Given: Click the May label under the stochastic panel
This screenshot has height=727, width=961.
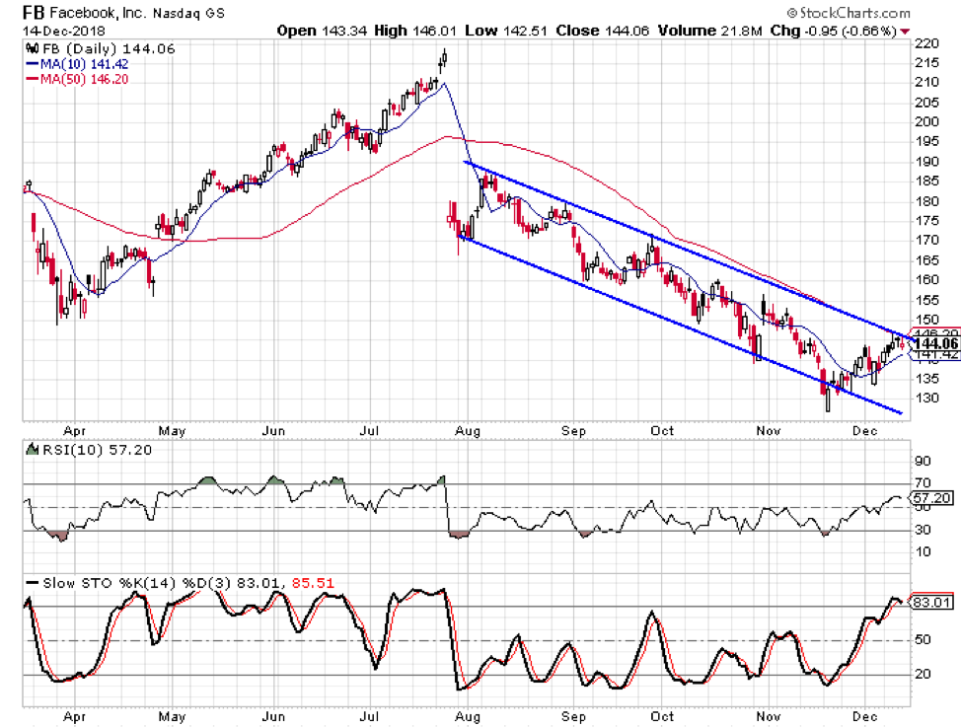Looking at the screenshot, I should pos(172,716).
